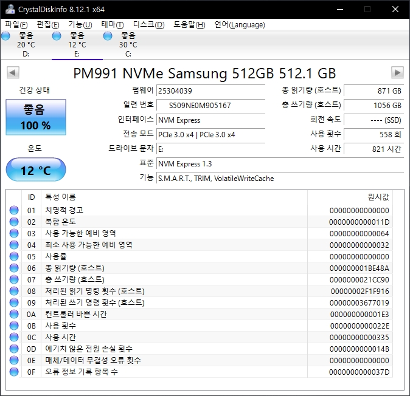Click status orb for 복합 온도 row

pos(14,222)
